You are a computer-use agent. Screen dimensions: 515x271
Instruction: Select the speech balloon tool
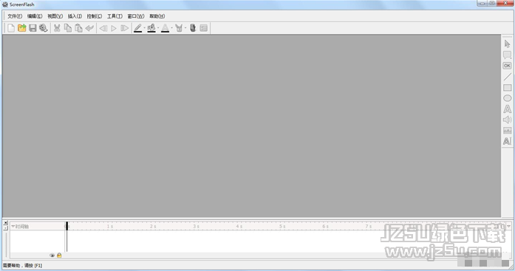tap(507, 55)
